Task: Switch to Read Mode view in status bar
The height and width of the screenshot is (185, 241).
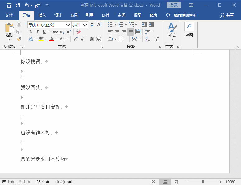Action: (153, 182)
